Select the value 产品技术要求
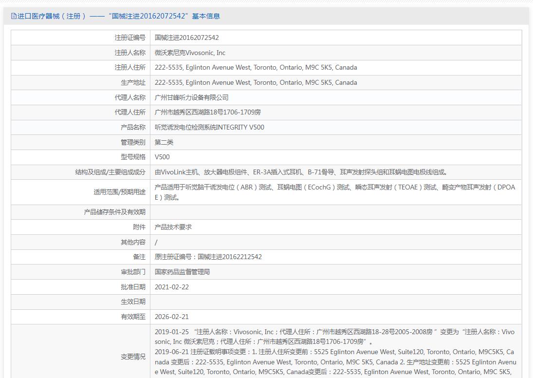 pos(173,227)
